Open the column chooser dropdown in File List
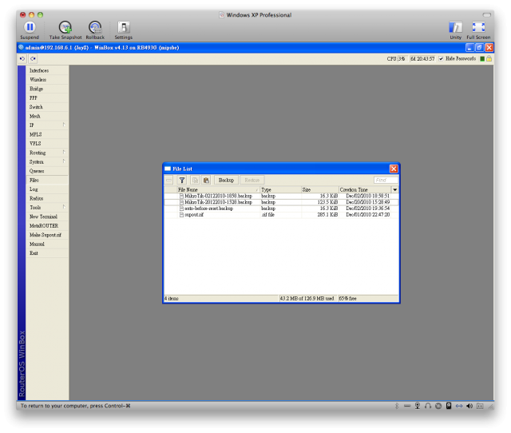Screen dimensions: 511x433 pyautogui.click(x=395, y=190)
